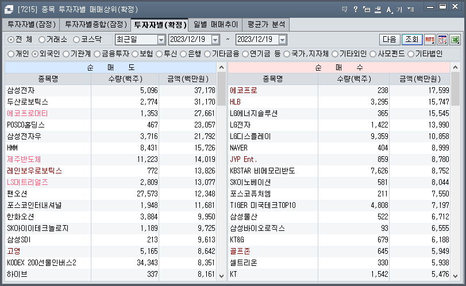
Task: Open the speech bubble memo icon
Action: click(x=345, y=10)
